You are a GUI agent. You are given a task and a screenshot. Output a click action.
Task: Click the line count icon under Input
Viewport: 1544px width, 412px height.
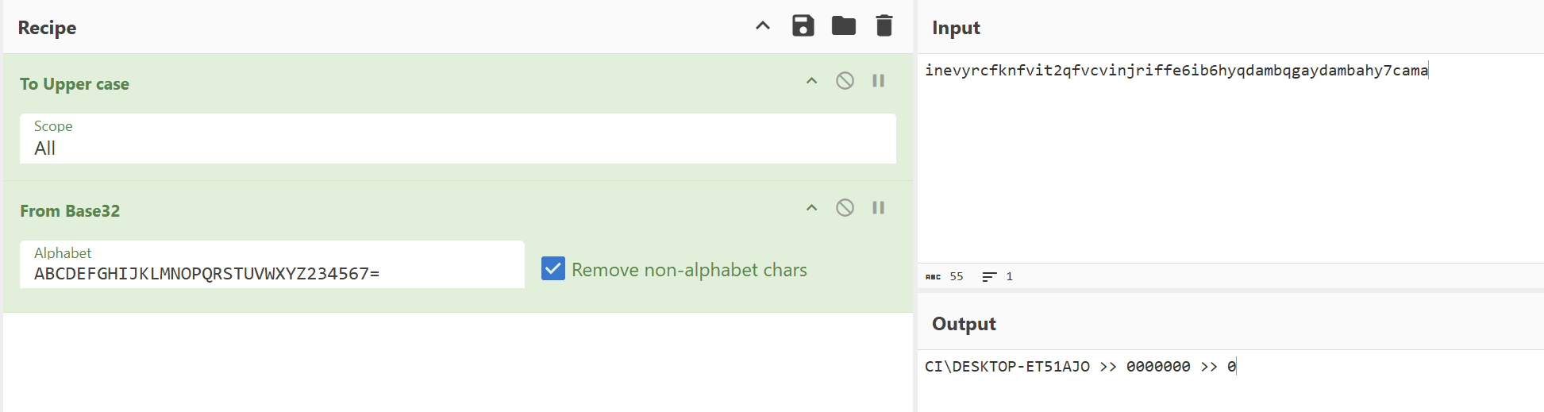click(989, 277)
